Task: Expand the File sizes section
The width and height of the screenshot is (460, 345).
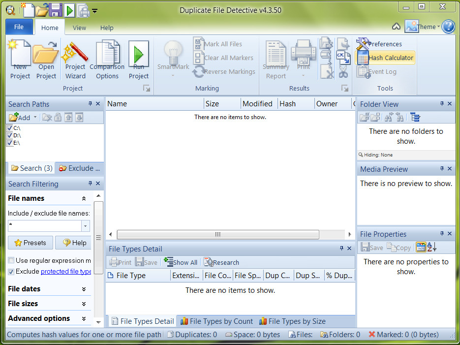Action: point(84,304)
